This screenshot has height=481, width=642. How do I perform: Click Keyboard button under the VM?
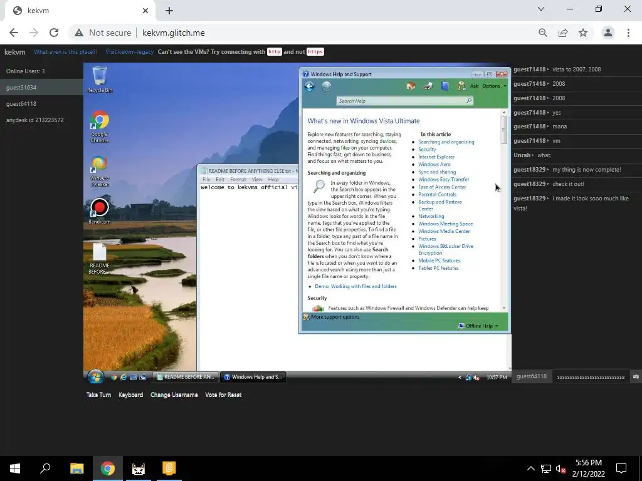click(130, 395)
